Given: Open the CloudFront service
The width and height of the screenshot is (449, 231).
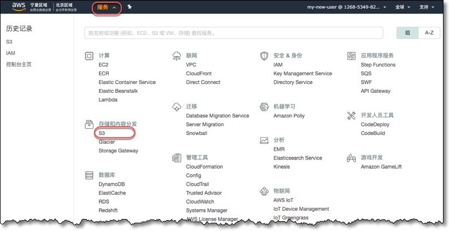Looking at the screenshot, I should click(x=199, y=74).
